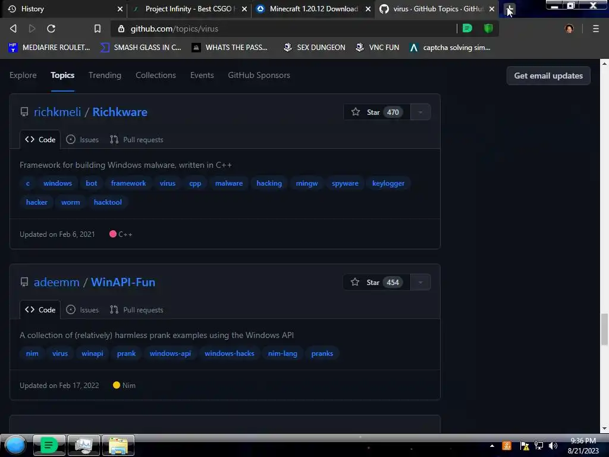This screenshot has width=609, height=457.
Task: Select the Topics navigation item
Action: pyautogui.click(x=62, y=76)
